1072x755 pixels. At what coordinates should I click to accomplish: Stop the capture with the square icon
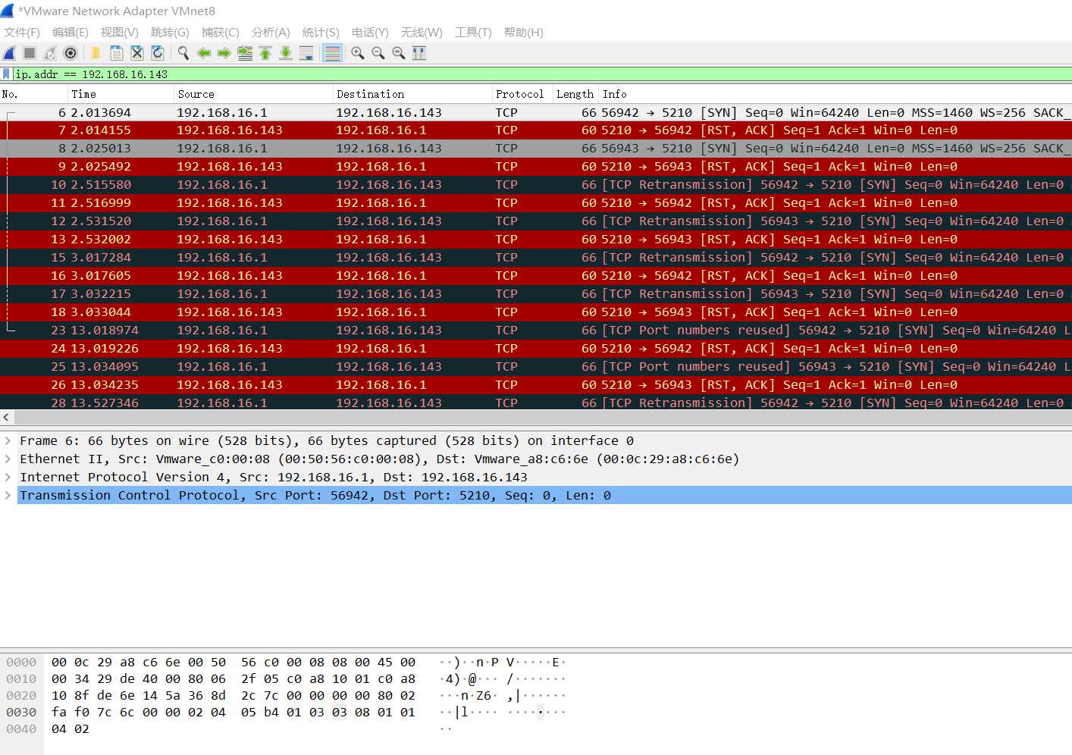pos(30,53)
